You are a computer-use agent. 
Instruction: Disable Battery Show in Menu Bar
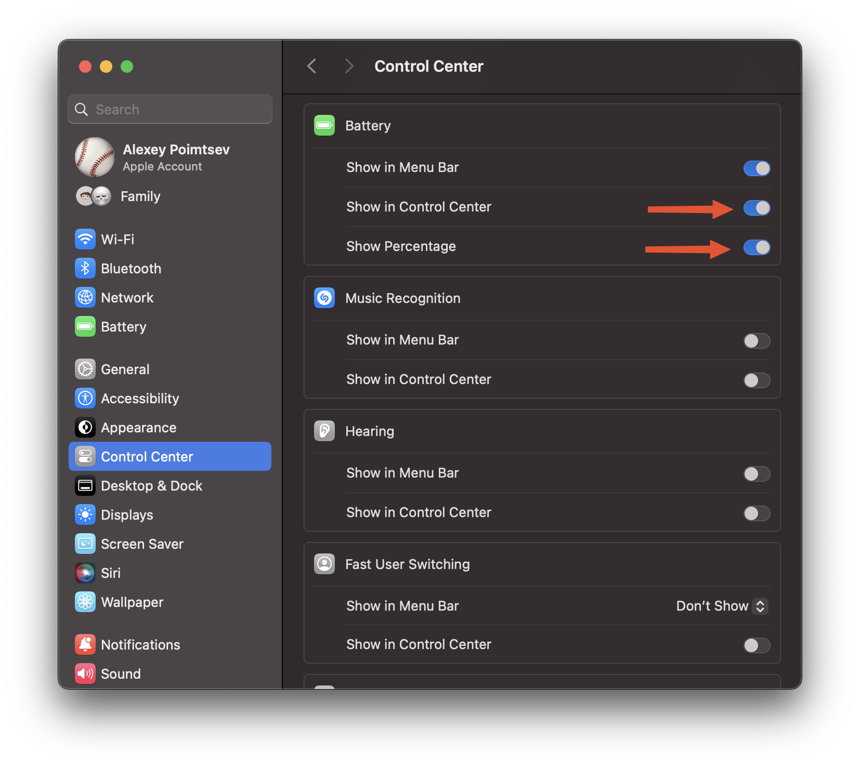[x=757, y=168]
